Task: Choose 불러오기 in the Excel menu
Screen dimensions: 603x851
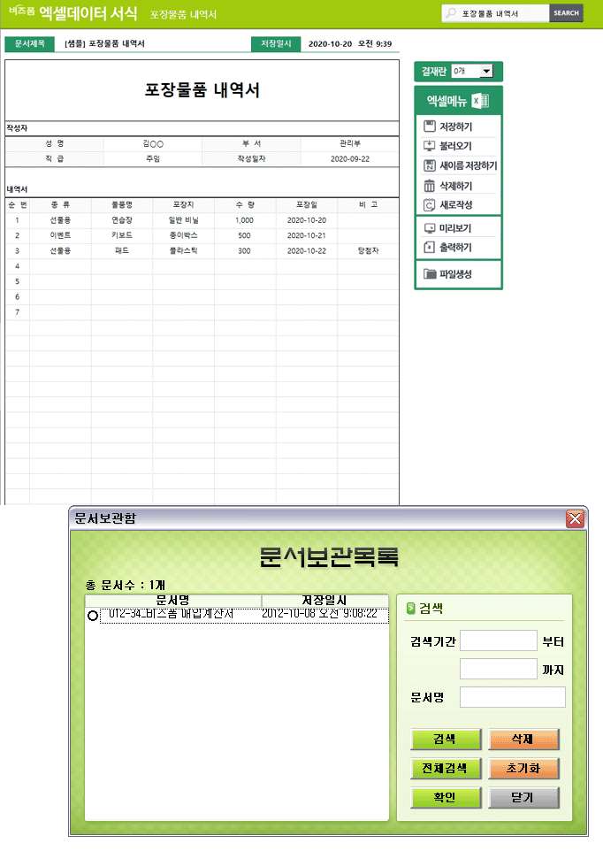Action: click(x=455, y=145)
